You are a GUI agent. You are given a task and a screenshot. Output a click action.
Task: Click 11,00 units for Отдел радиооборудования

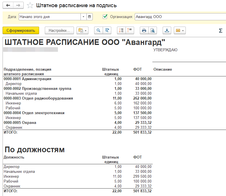(117, 98)
